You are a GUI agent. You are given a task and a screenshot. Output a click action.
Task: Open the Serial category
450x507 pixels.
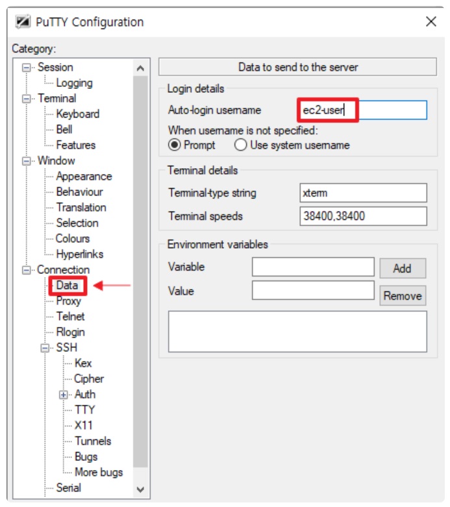tap(69, 488)
